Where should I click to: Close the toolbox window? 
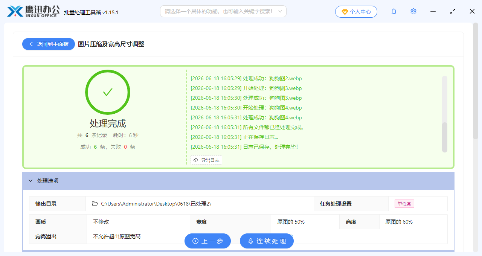tap(472, 11)
